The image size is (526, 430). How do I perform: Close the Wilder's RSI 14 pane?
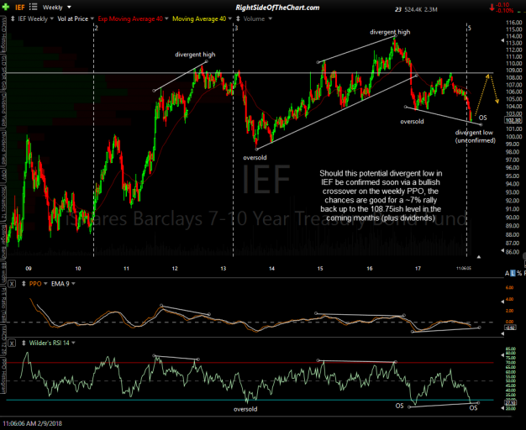coord(12,343)
